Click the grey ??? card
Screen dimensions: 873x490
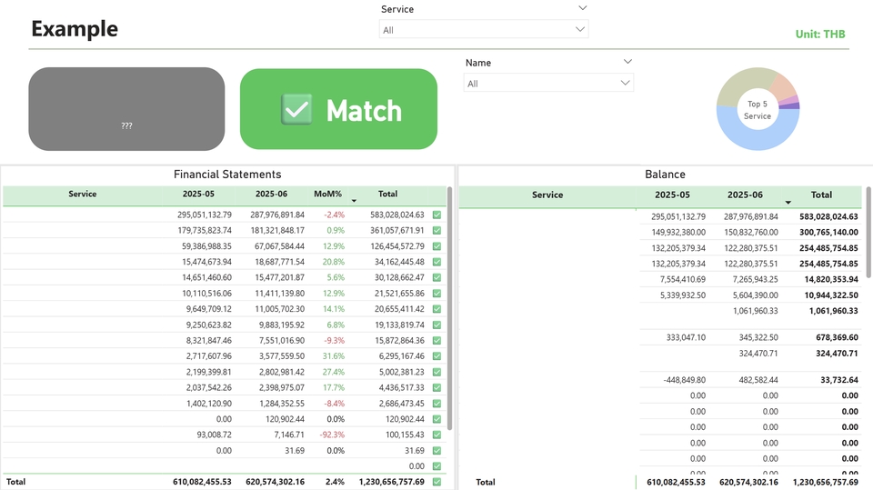(126, 109)
